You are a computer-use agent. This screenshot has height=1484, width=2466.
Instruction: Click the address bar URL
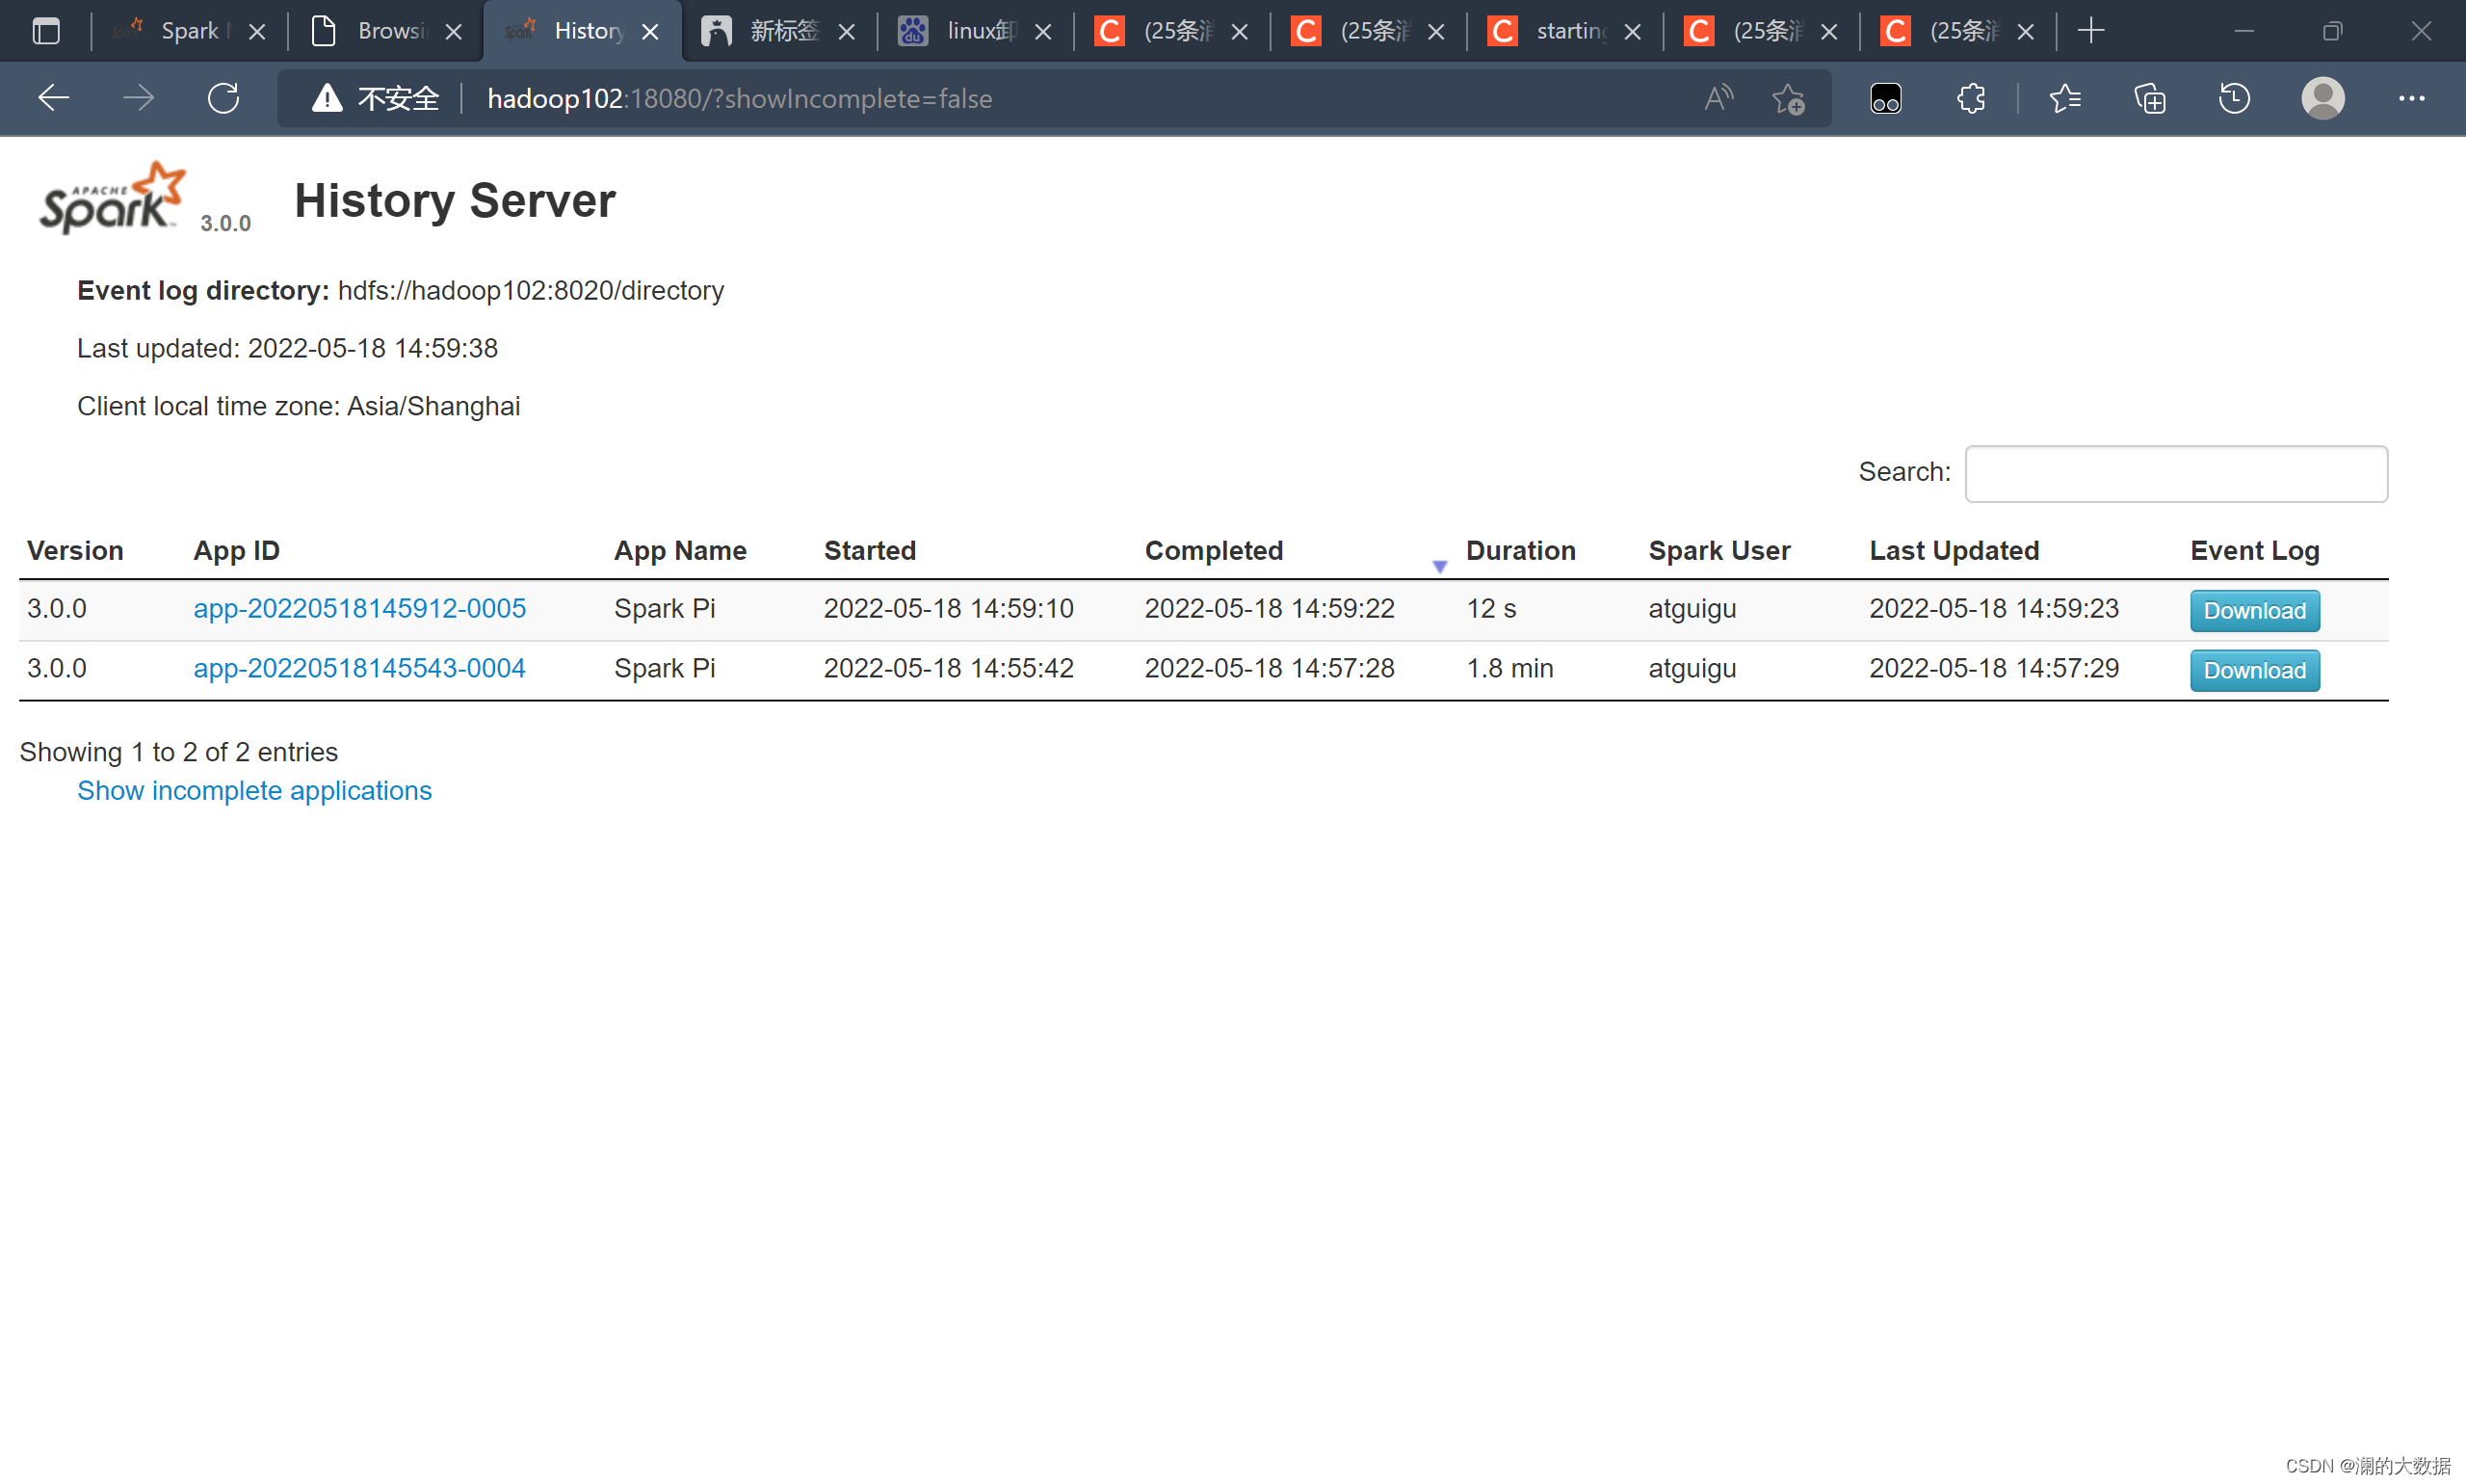(740, 99)
